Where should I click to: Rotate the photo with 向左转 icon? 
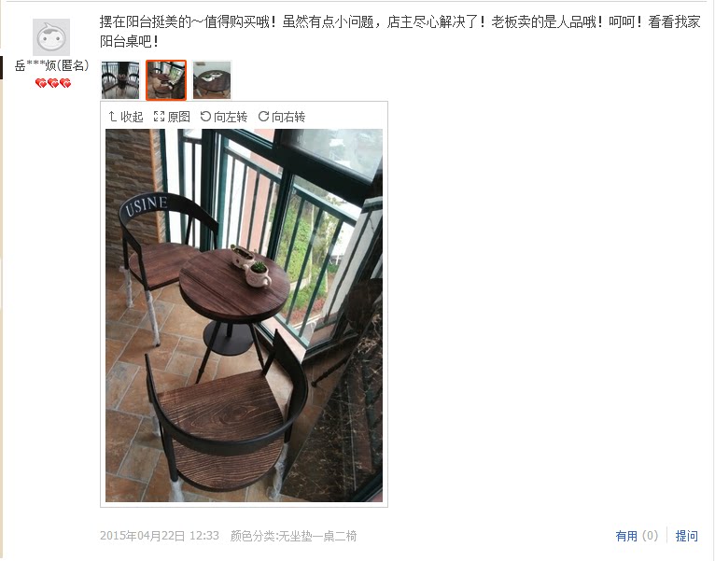(x=205, y=117)
